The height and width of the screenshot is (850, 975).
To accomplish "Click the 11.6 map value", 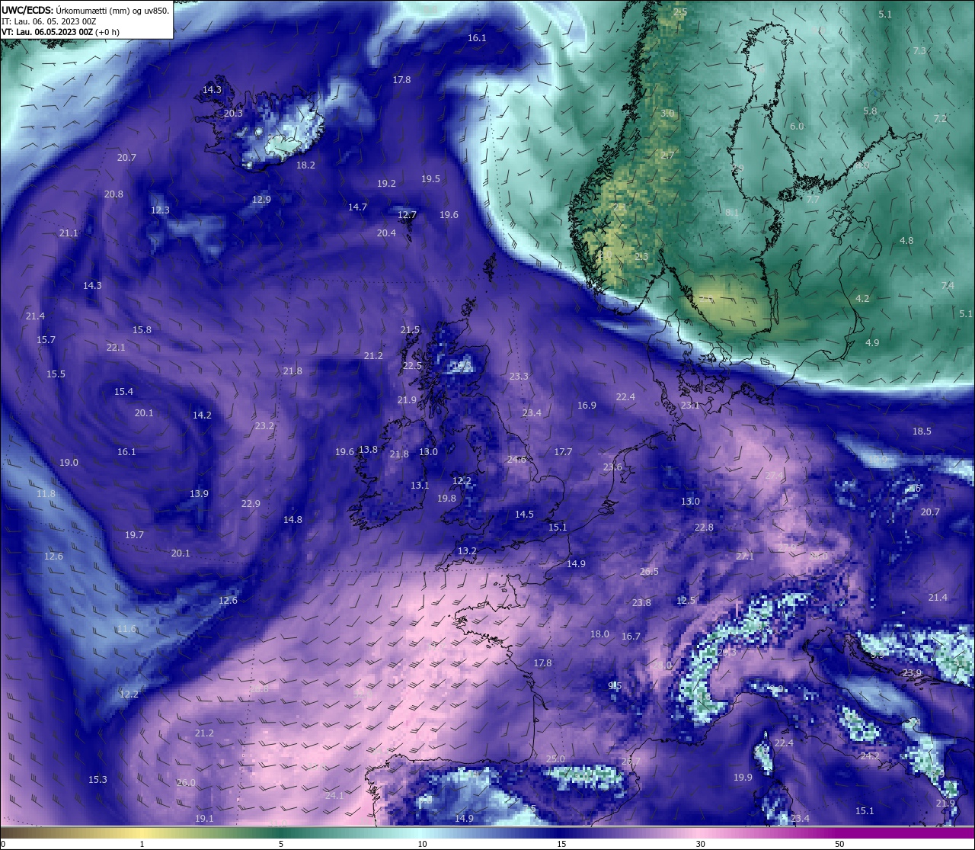I will point(126,629).
